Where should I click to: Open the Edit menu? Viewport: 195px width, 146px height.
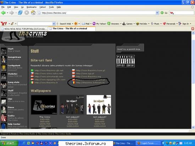click(x=9, y=7)
